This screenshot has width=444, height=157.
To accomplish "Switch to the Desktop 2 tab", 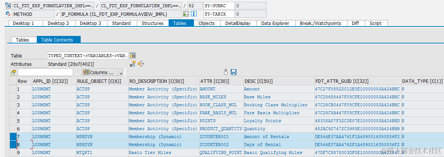I will (x=58, y=23).
